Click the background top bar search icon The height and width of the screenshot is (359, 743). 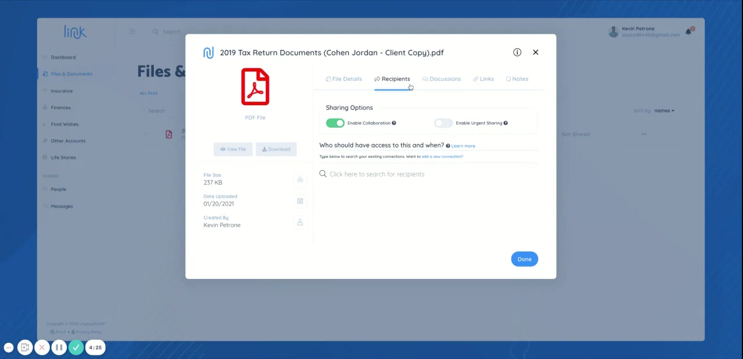coord(156,32)
